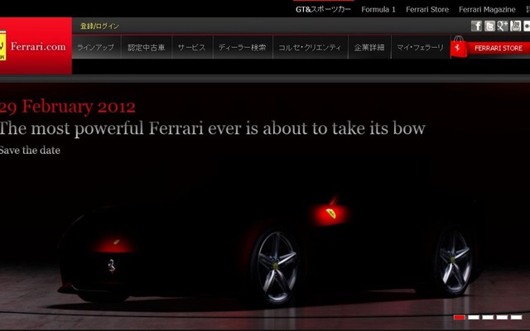This screenshot has width=530, height=331.
Task: Click the Save the date link
Action: point(30,151)
